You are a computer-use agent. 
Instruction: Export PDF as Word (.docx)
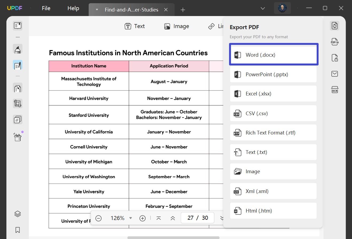tap(273, 54)
